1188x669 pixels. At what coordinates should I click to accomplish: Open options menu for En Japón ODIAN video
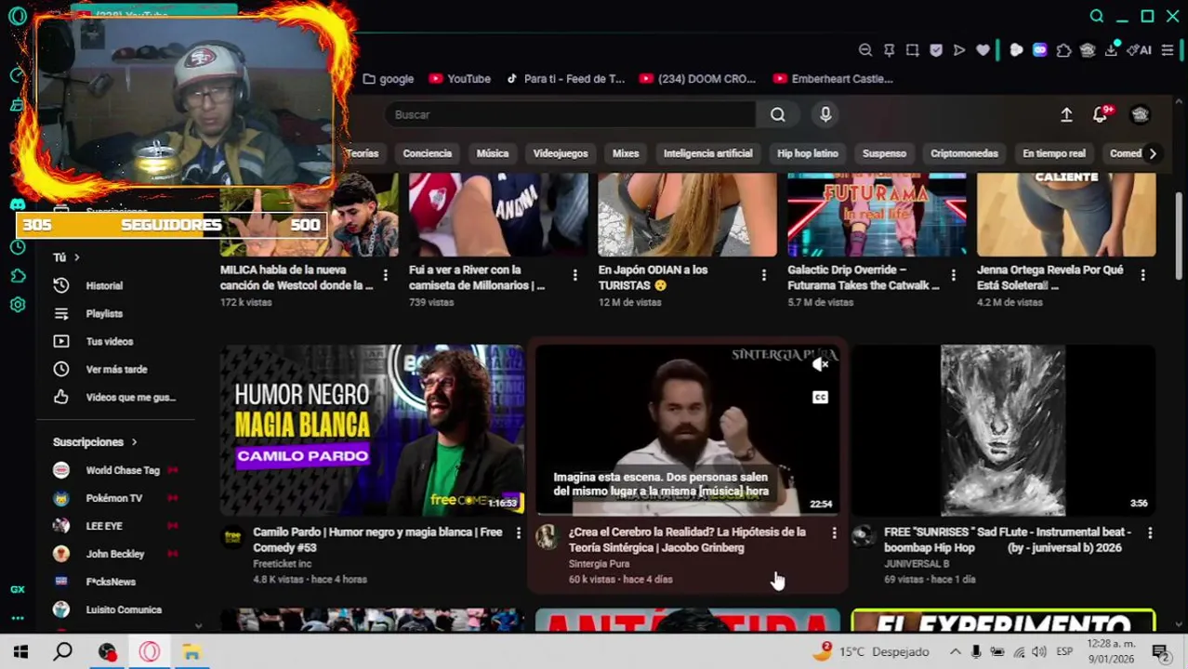(764, 275)
